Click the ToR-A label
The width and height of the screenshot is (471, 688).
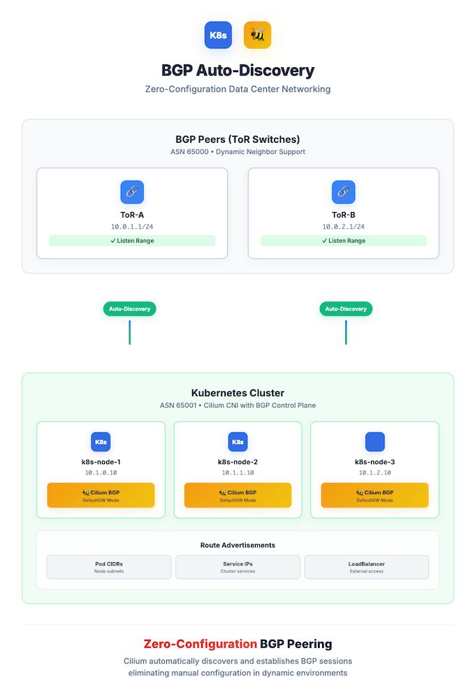pos(132,215)
